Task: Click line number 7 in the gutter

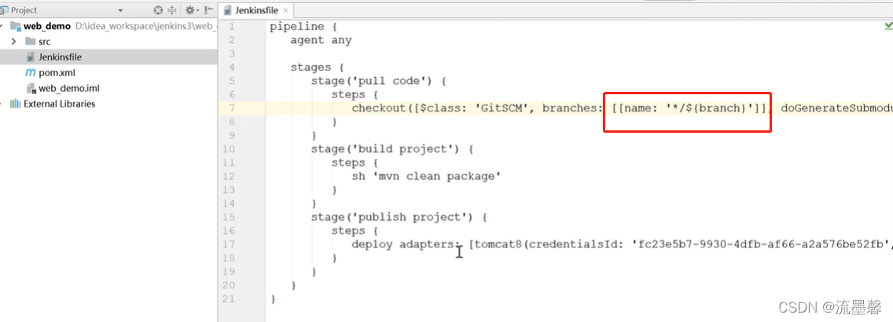Action: click(231, 108)
